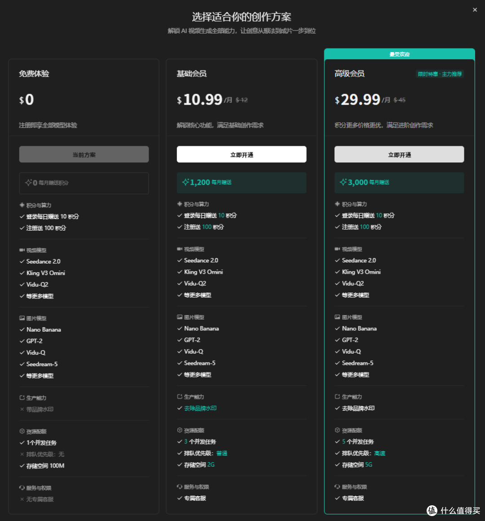Click 图片模型 image icon in 基础会员 column
Viewport: 485px width, 521px height.
[180, 317]
